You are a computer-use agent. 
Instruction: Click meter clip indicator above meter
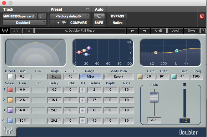[x=185, y=85]
